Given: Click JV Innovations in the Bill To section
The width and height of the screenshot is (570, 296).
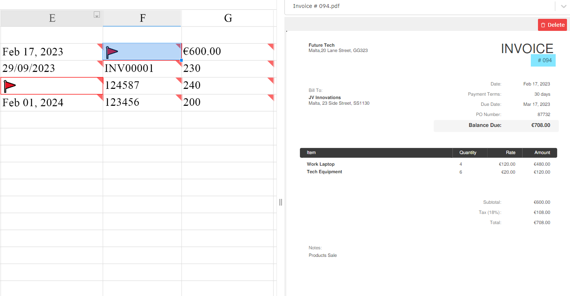Looking at the screenshot, I should click(x=324, y=98).
